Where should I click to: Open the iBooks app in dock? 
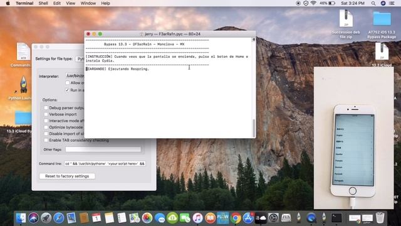211,218
